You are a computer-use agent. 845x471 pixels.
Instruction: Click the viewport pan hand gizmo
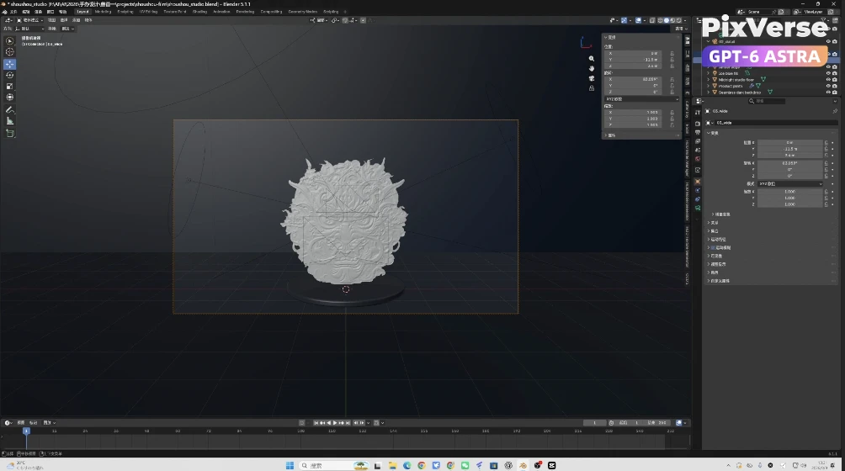pyautogui.click(x=591, y=68)
